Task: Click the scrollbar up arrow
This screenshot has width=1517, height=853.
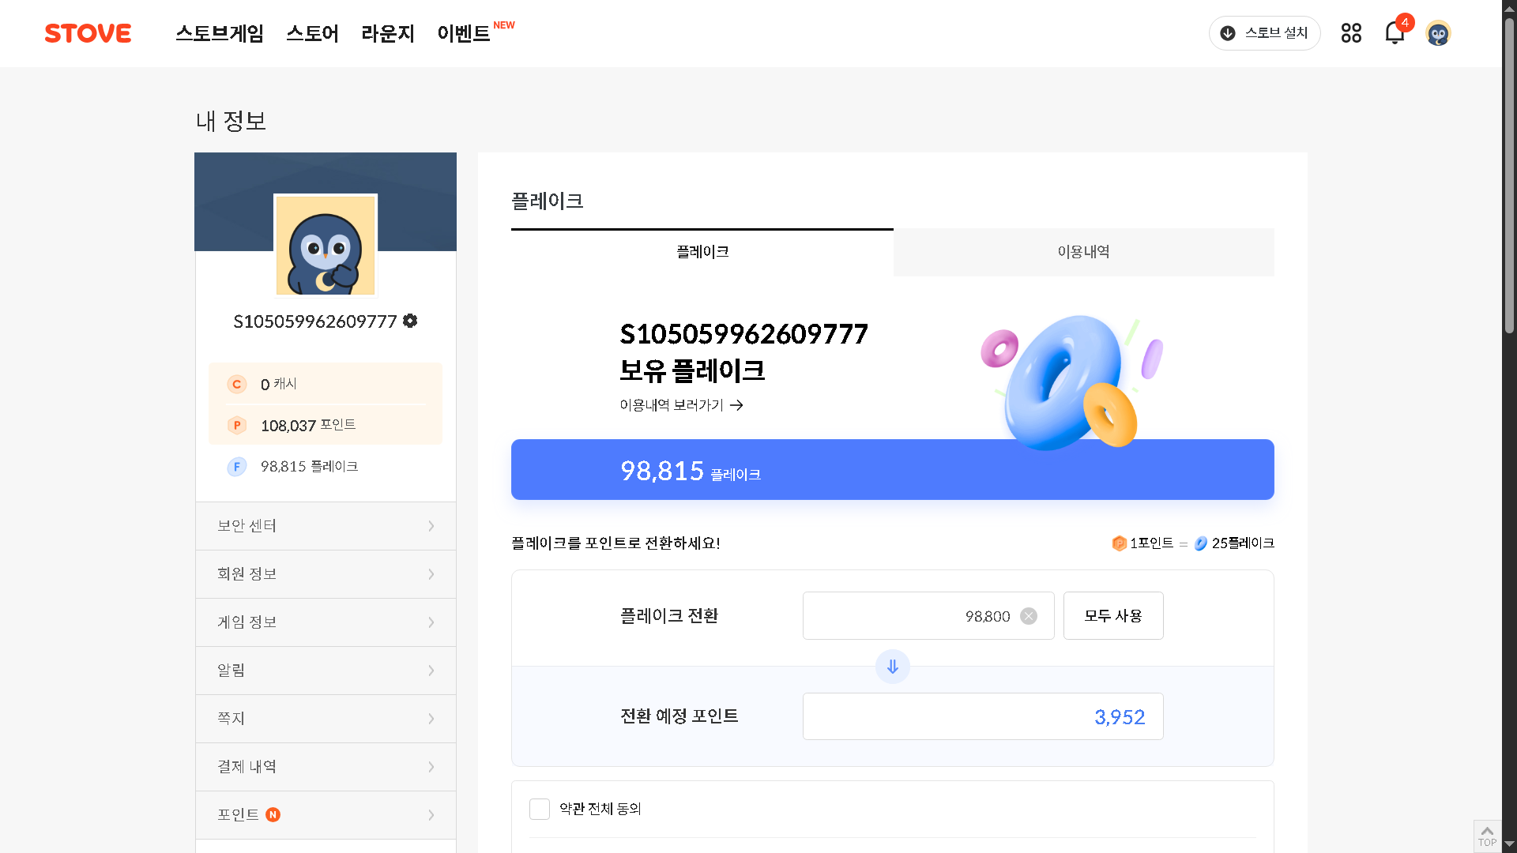Action: (1509, 7)
